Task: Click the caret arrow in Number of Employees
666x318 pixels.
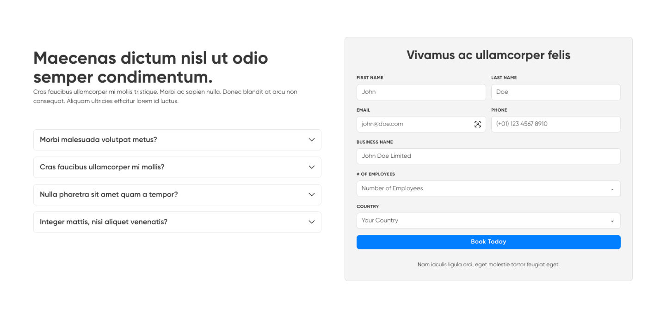Action: [x=612, y=189]
